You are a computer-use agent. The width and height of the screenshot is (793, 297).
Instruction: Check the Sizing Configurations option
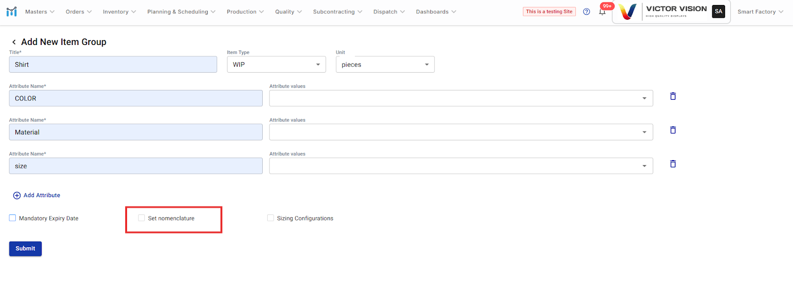271,218
